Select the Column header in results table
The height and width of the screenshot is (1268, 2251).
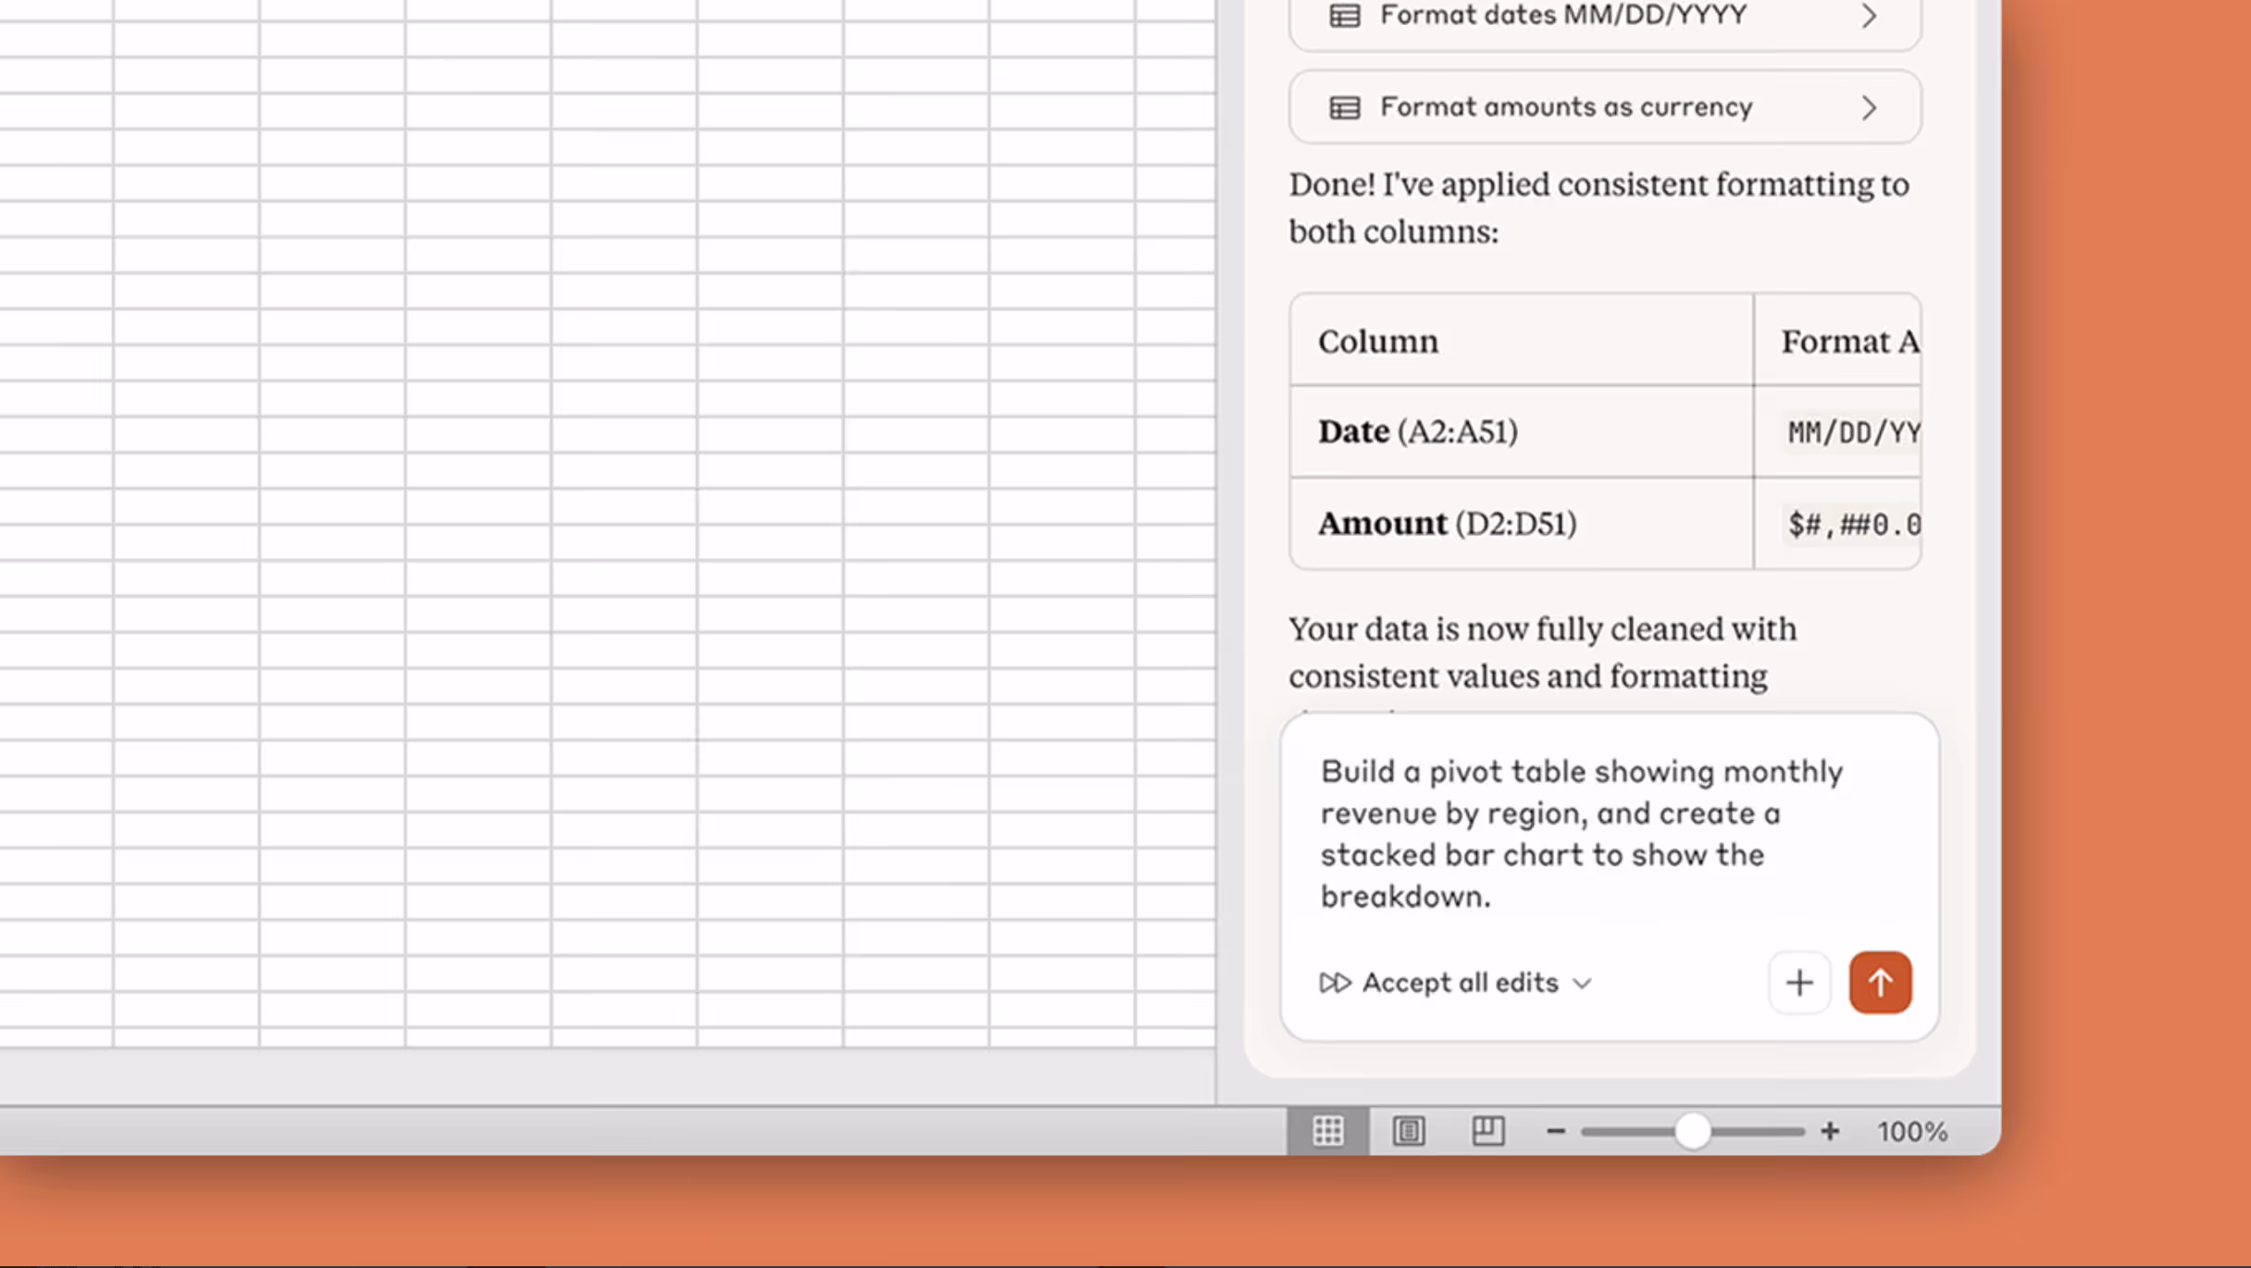[x=1377, y=341]
